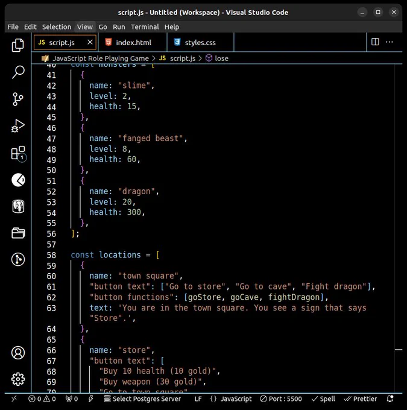Change end of line sequence LF
The height and width of the screenshot is (410, 407).
198,399
